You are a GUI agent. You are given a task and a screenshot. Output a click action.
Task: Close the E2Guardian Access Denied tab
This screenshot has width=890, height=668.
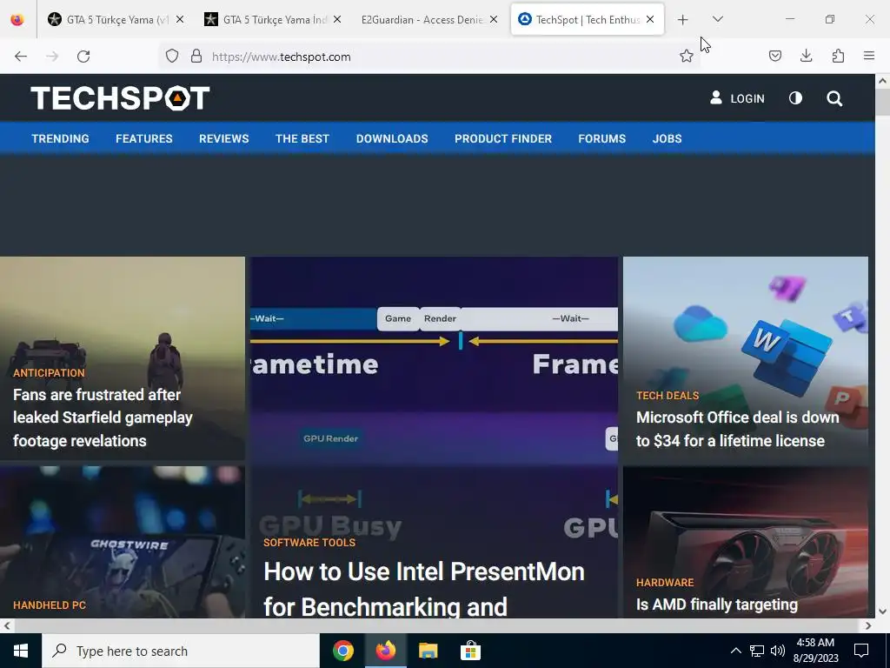[494, 19]
